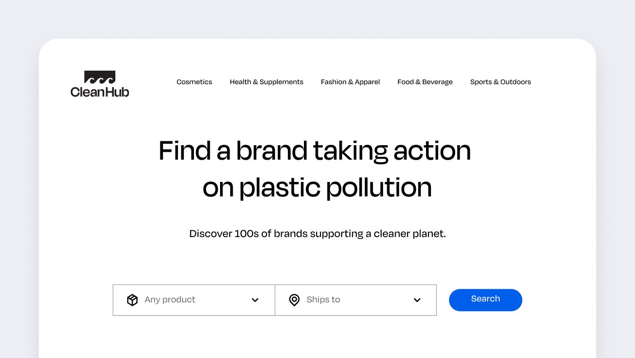This screenshot has height=358, width=635.
Task: Click the CleanHub wave logo icon
Action: point(100,77)
